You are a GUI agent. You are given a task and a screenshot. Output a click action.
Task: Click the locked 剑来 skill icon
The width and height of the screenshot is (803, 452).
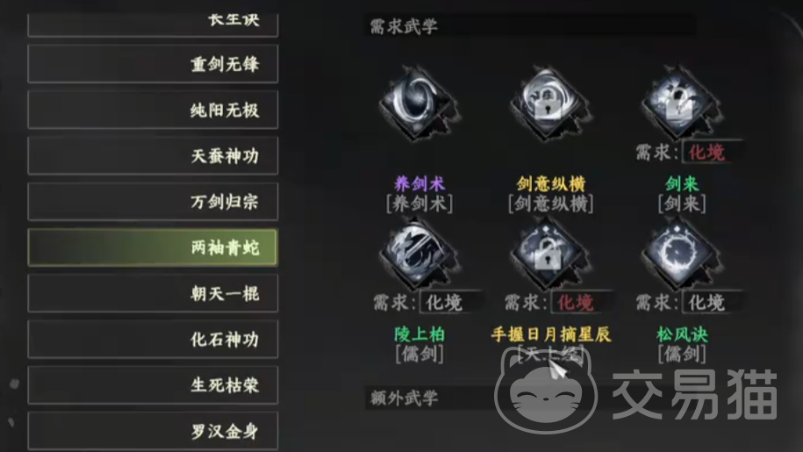(x=681, y=103)
